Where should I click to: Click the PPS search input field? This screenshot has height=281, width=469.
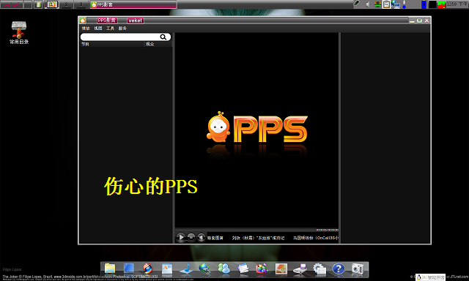pos(125,37)
